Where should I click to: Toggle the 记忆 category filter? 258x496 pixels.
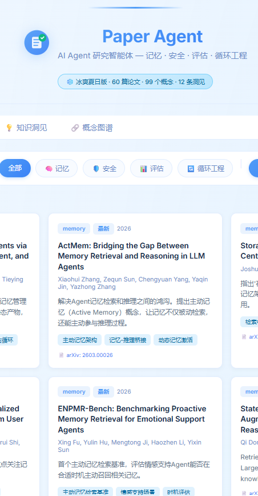tap(57, 168)
